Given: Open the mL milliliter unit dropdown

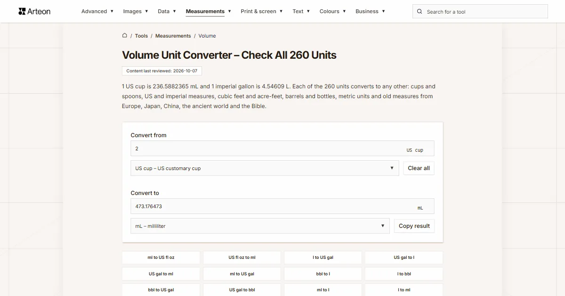Looking at the screenshot, I should pyautogui.click(x=260, y=226).
